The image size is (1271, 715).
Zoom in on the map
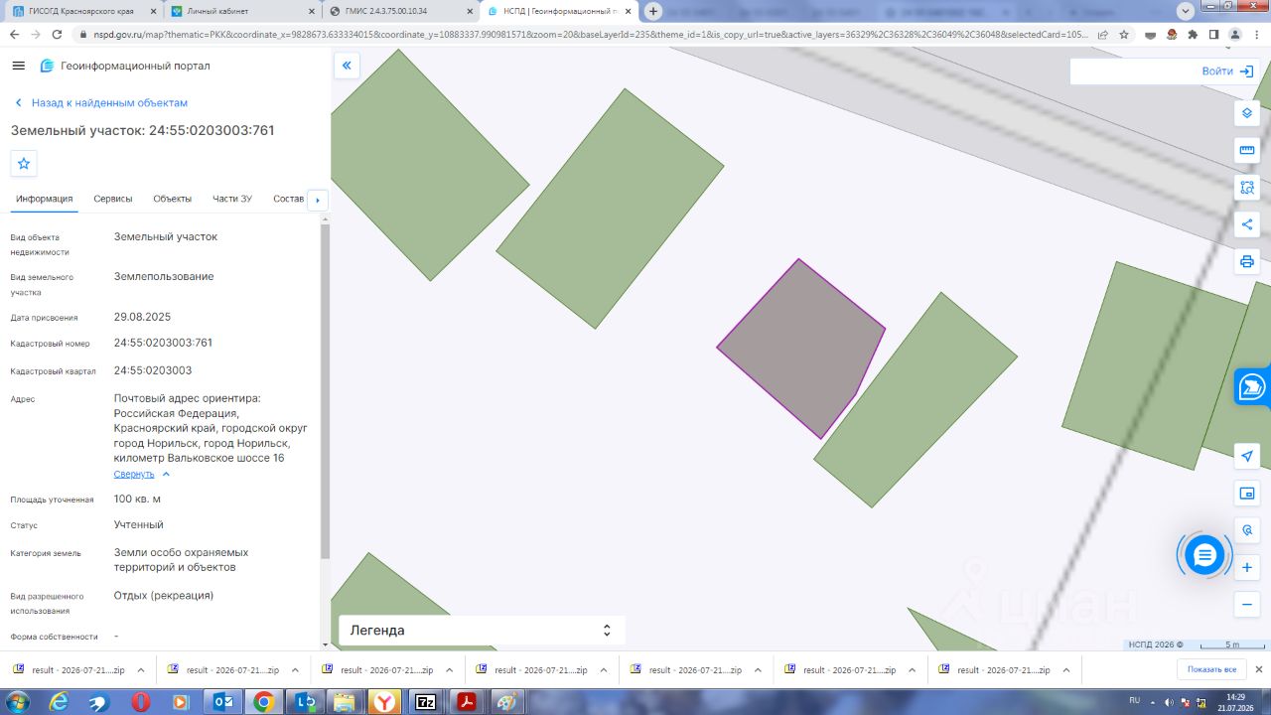pyautogui.click(x=1247, y=568)
